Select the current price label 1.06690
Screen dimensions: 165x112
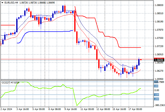coord(159,60)
